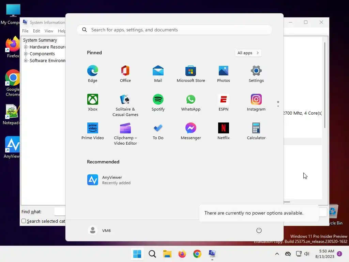Expand Hardware Resources node
The height and width of the screenshot is (262, 349).
point(26,47)
